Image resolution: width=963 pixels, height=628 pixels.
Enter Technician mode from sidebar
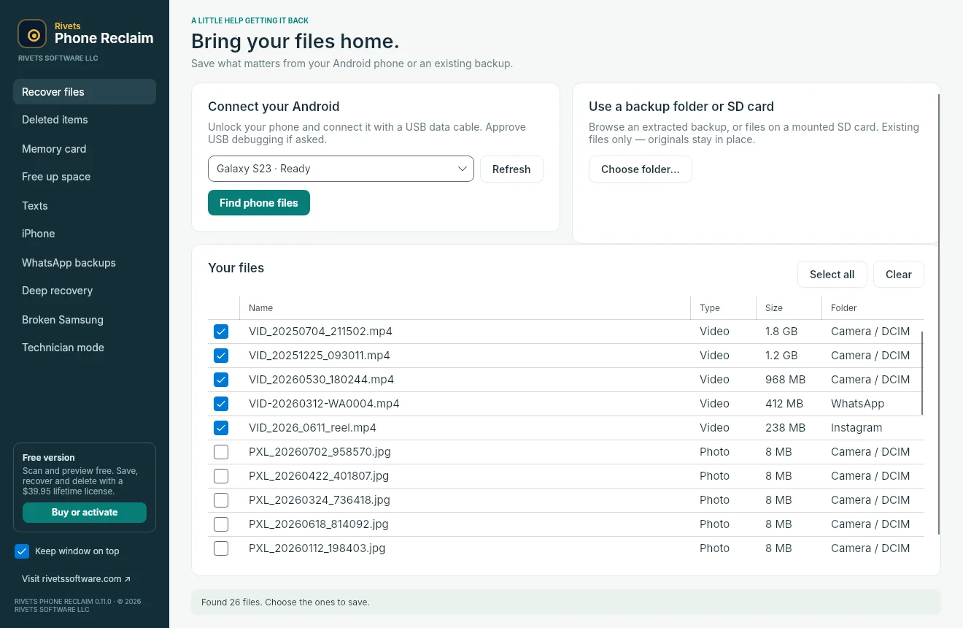coord(85,348)
